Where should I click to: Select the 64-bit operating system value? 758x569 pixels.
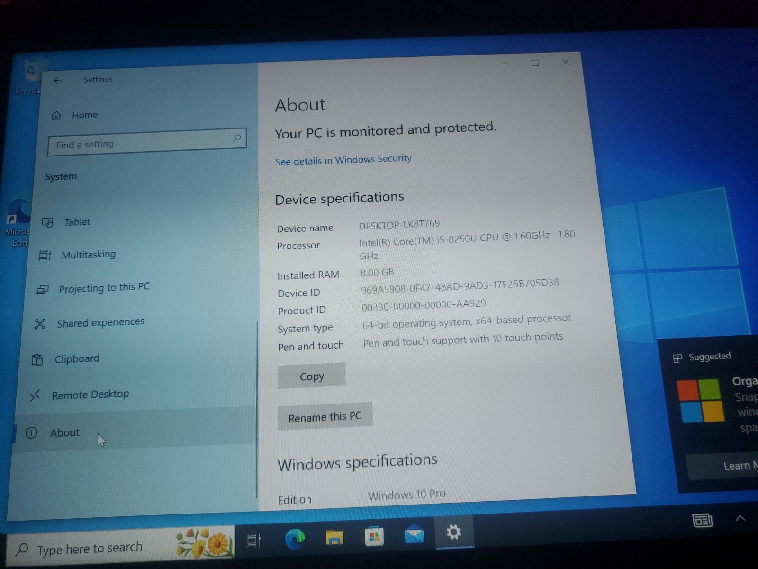(467, 321)
